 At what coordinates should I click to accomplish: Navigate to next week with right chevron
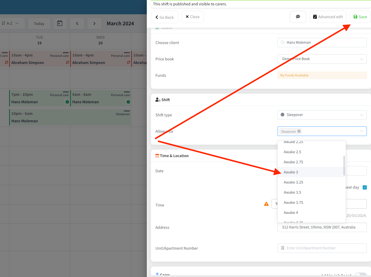[x=94, y=23]
